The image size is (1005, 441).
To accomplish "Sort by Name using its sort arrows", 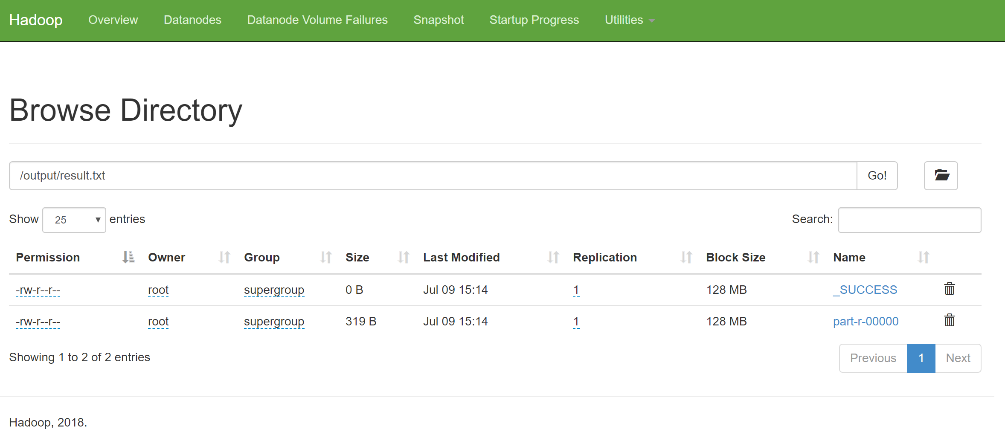I will click(x=922, y=257).
